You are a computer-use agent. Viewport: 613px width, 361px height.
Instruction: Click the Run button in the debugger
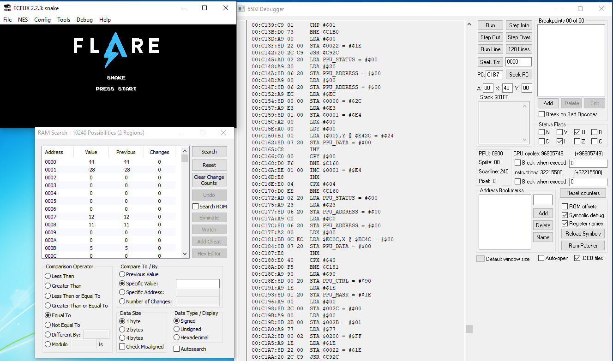point(490,25)
